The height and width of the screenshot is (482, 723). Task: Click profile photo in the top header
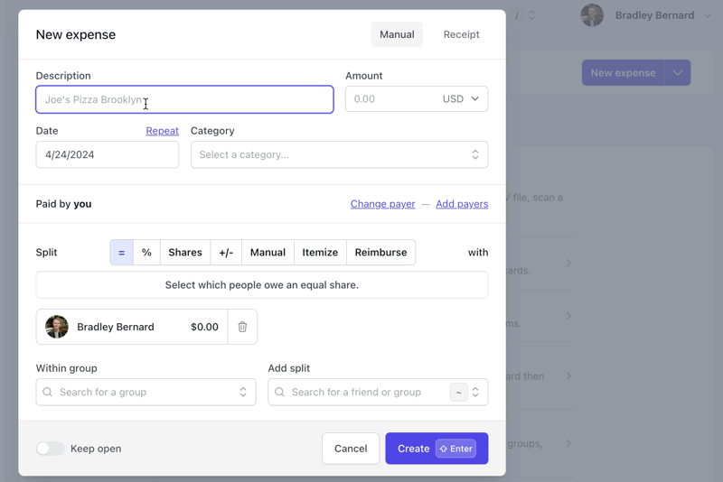point(592,15)
